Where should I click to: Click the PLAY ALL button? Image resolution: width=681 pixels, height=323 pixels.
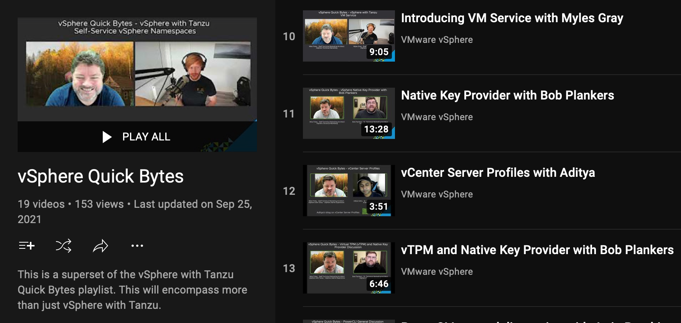[x=137, y=137]
